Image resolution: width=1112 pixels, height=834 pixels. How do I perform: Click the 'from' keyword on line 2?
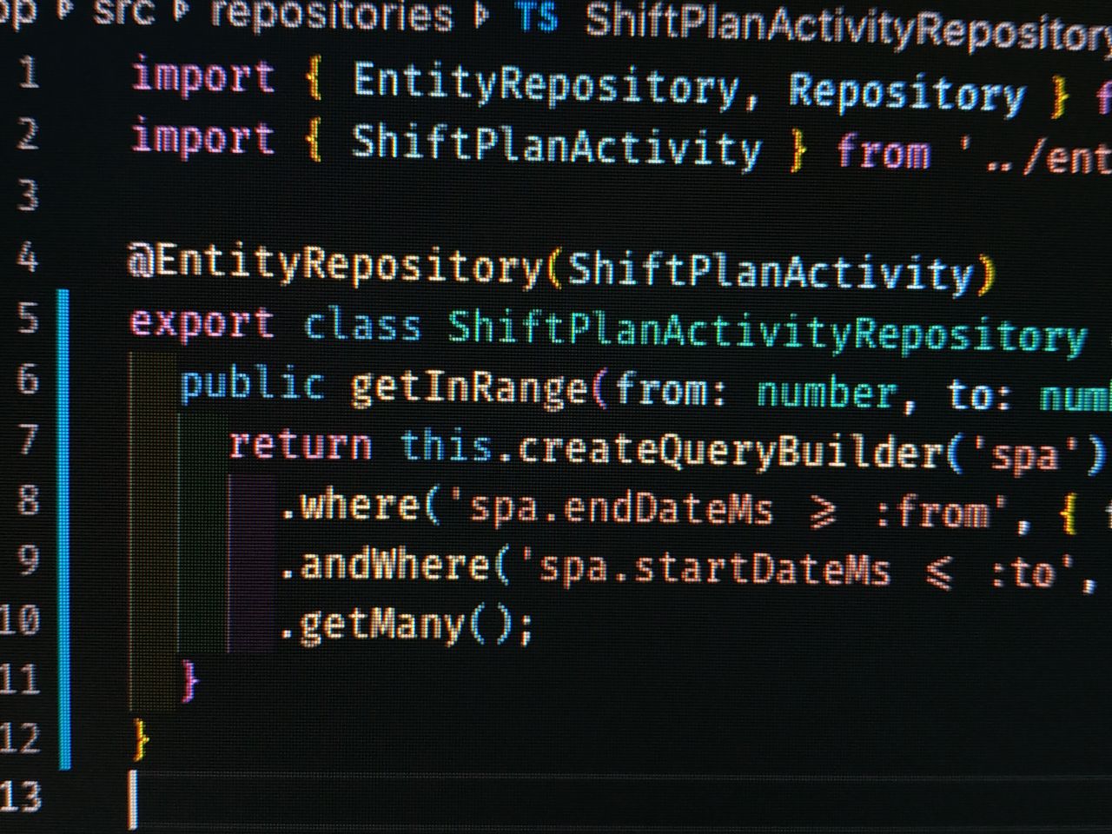pos(883,152)
